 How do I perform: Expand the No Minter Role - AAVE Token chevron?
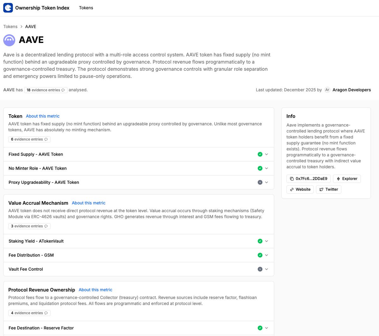(x=267, y=168)
